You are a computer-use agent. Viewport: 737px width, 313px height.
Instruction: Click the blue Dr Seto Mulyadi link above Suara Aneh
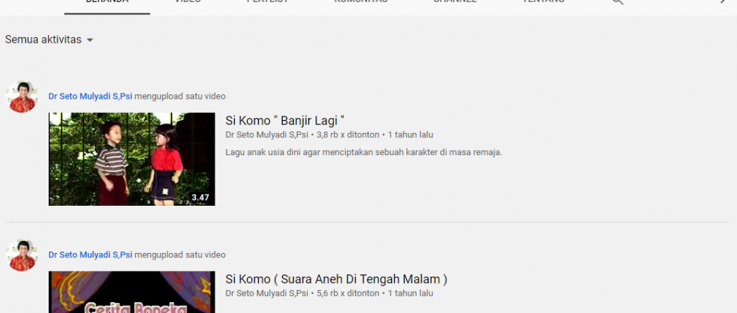(x=90, y=255)
